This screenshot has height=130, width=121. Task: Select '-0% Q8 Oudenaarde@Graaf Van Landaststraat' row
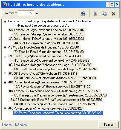pyautogui.click(x=55, y=104)
